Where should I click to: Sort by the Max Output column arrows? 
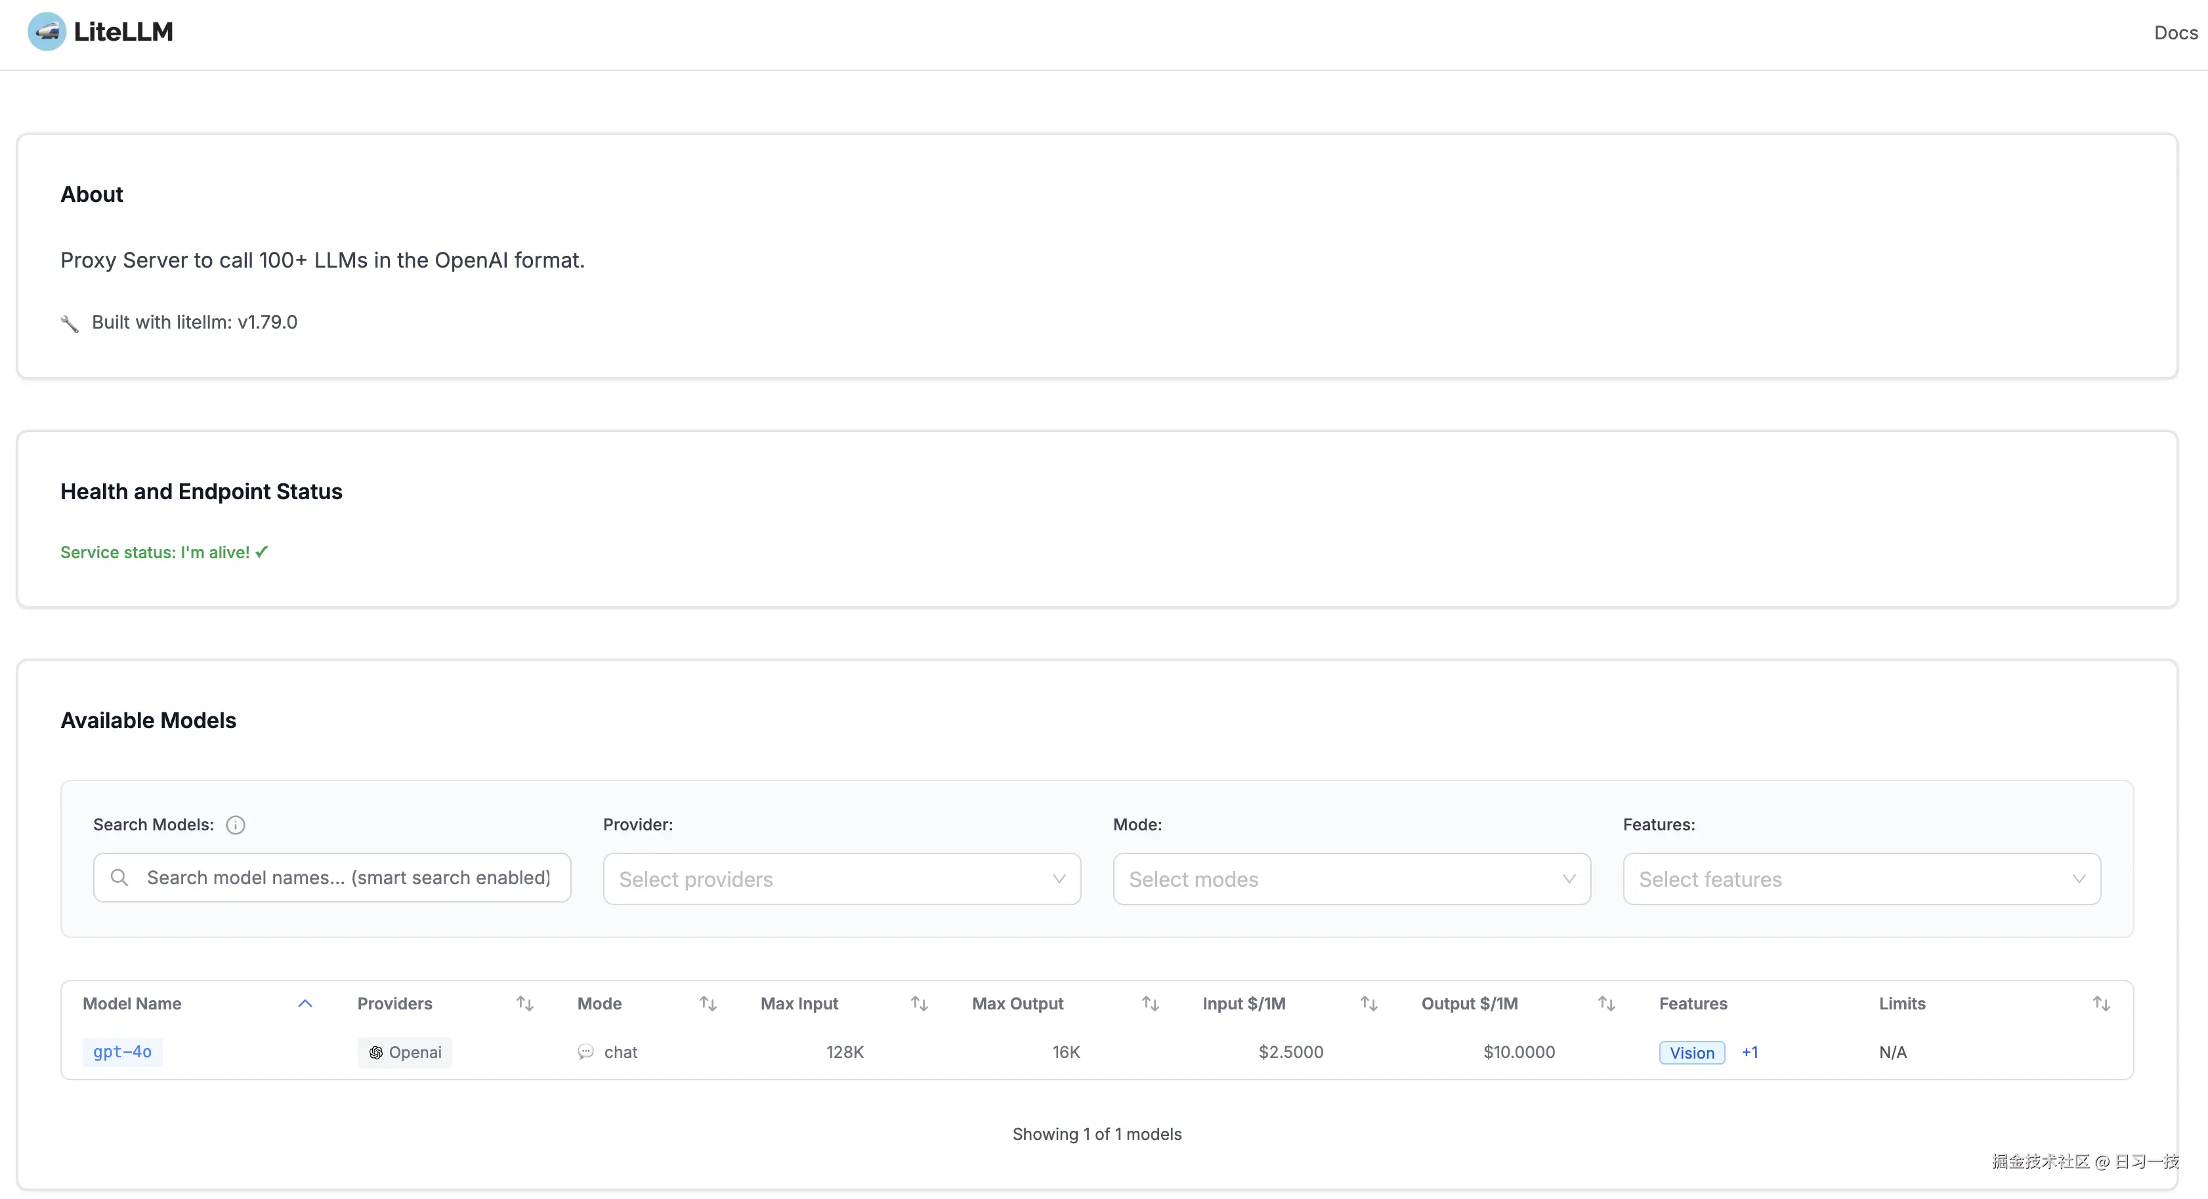point(1151,1004)
